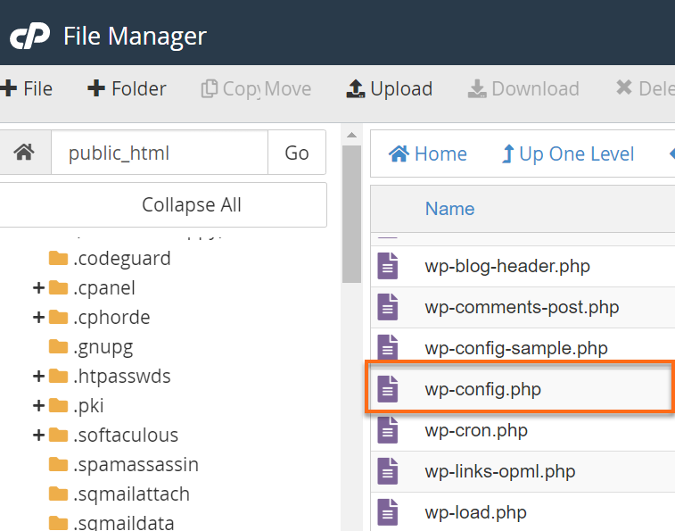
Task: Click Up One Level link
Action: pyautogui.click(x=568, y=153)
